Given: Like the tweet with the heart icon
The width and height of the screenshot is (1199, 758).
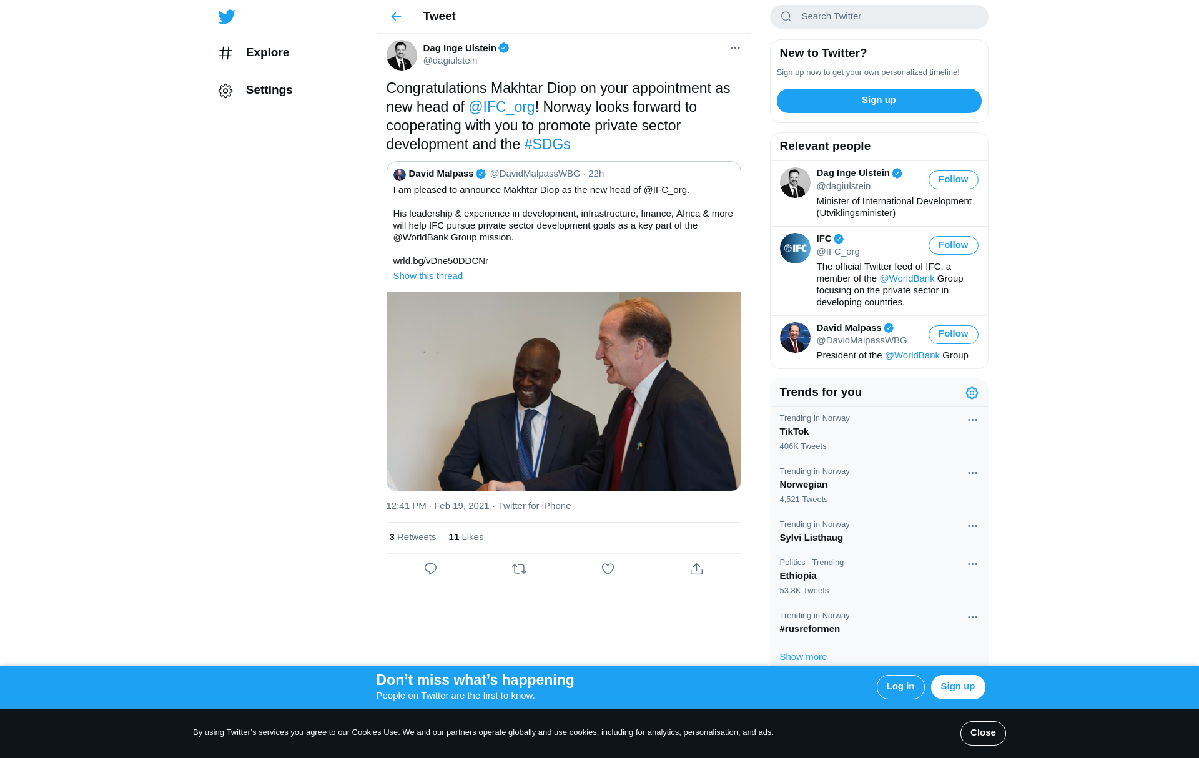Looking at the screenshot, I should coord(608,569).
